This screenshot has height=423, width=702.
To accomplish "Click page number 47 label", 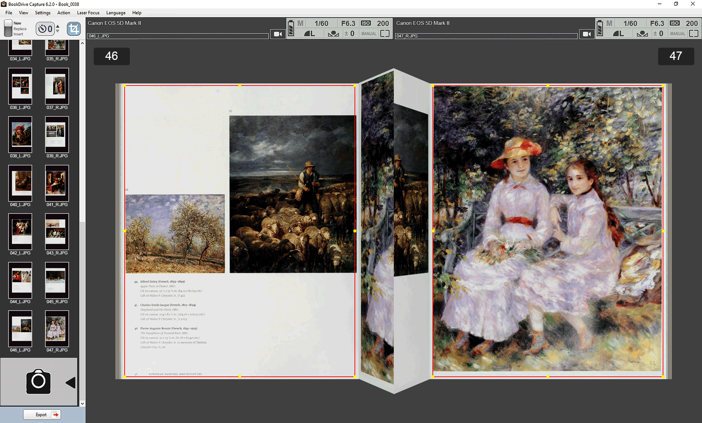I will pos(676,56).
